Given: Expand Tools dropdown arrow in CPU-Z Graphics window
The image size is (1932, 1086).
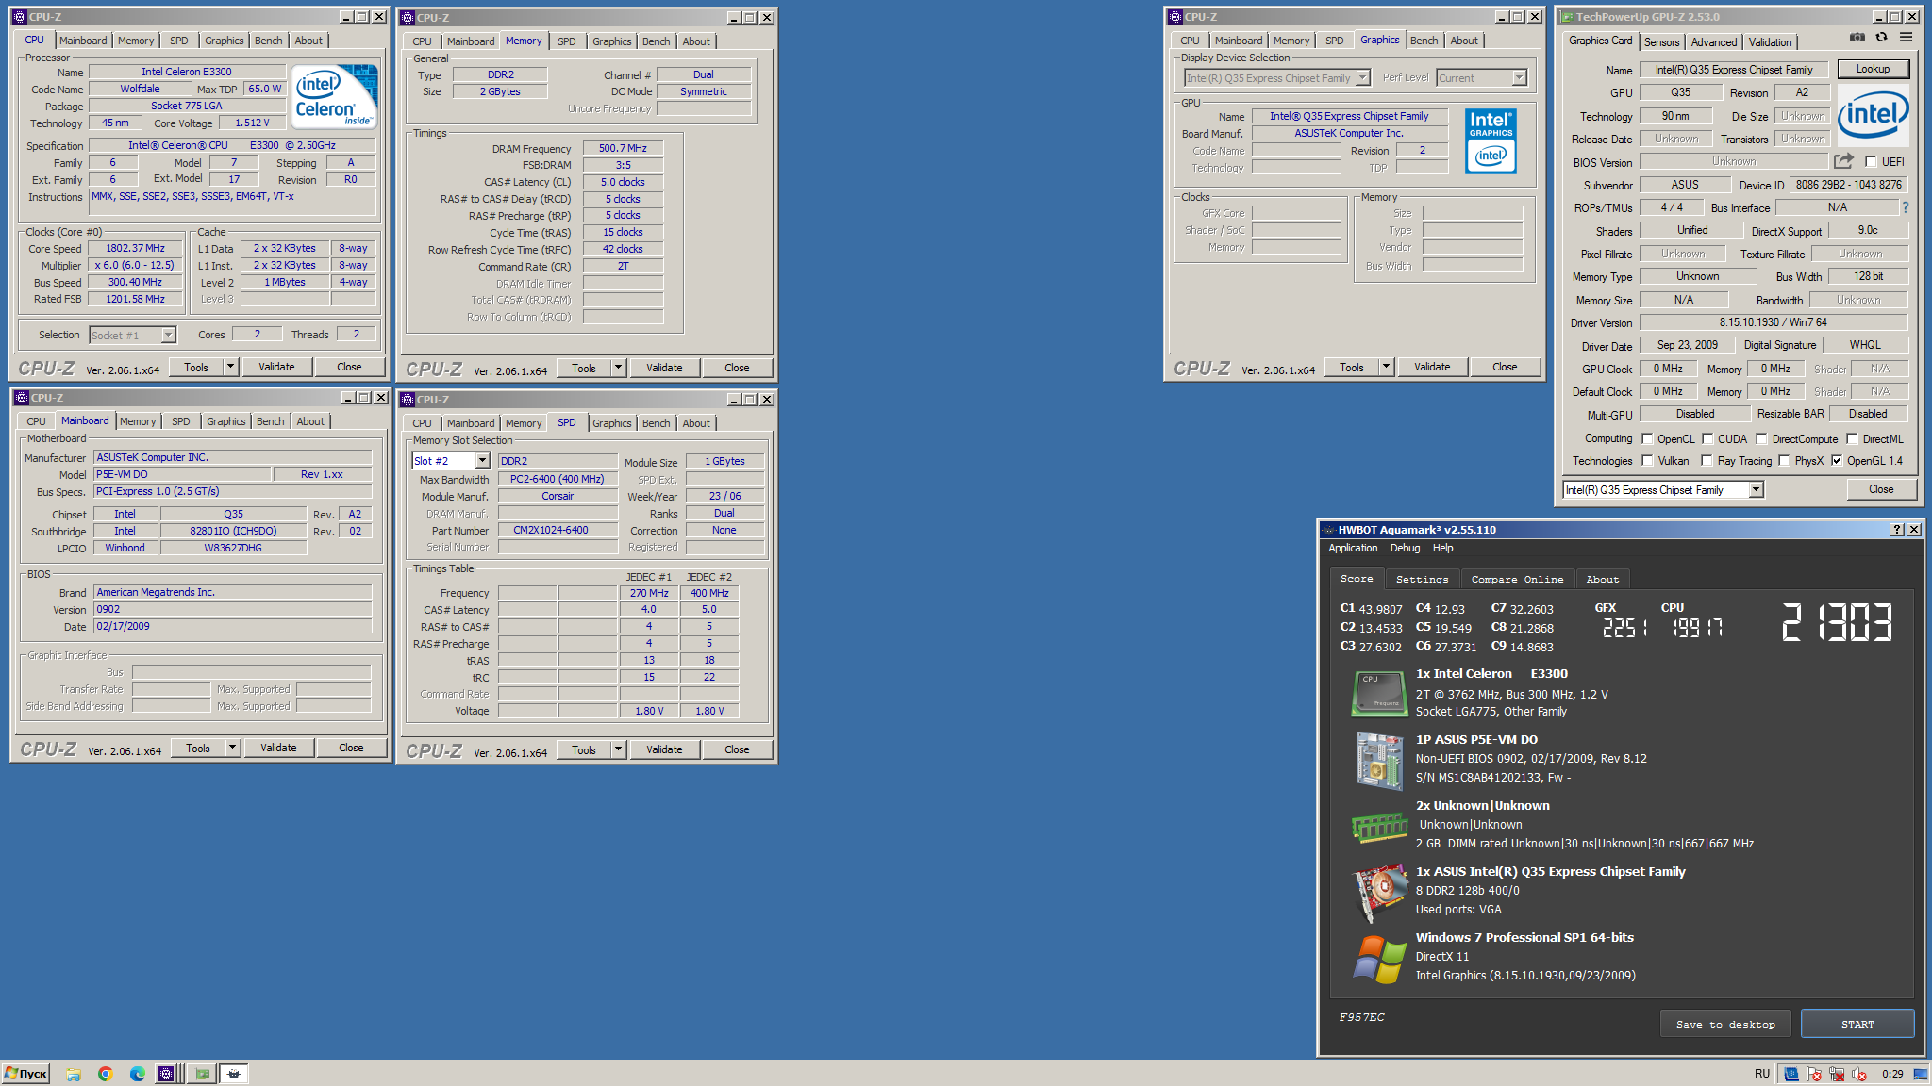Looking at the screenshot, I should tap(1386, 367).
